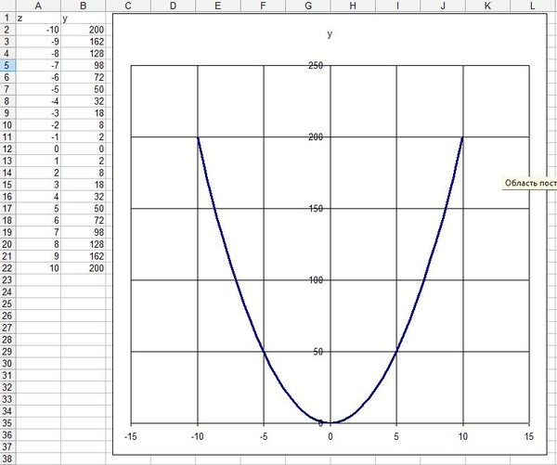Select column B header
This screenshot has width=557, height=465.
(x=84, y=6)
